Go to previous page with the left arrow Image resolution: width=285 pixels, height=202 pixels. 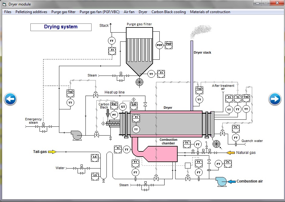pyautogui.click(x=10, y=99)
